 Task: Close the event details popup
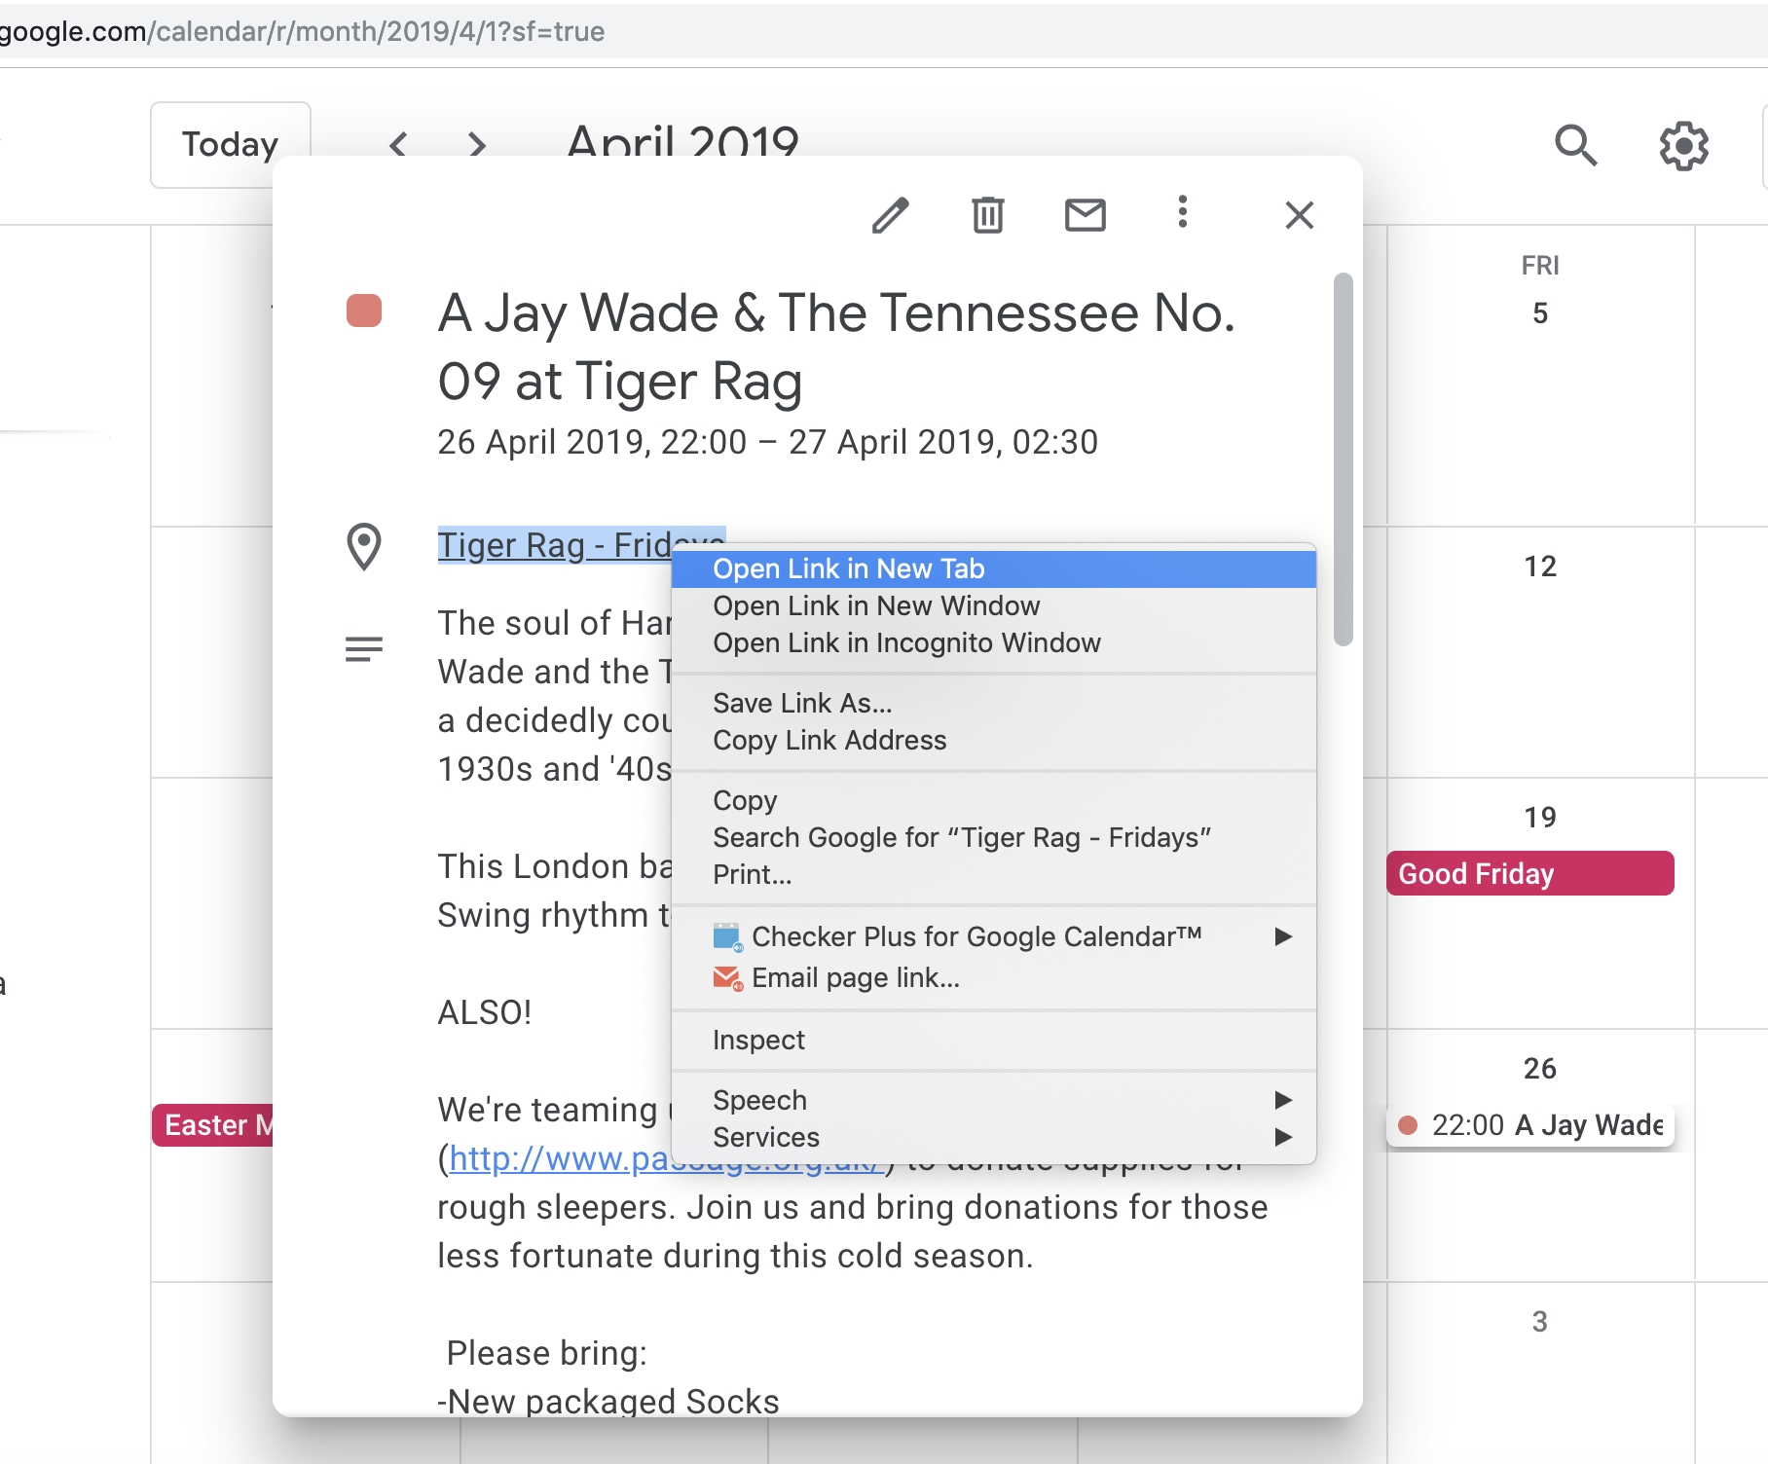1299,215
